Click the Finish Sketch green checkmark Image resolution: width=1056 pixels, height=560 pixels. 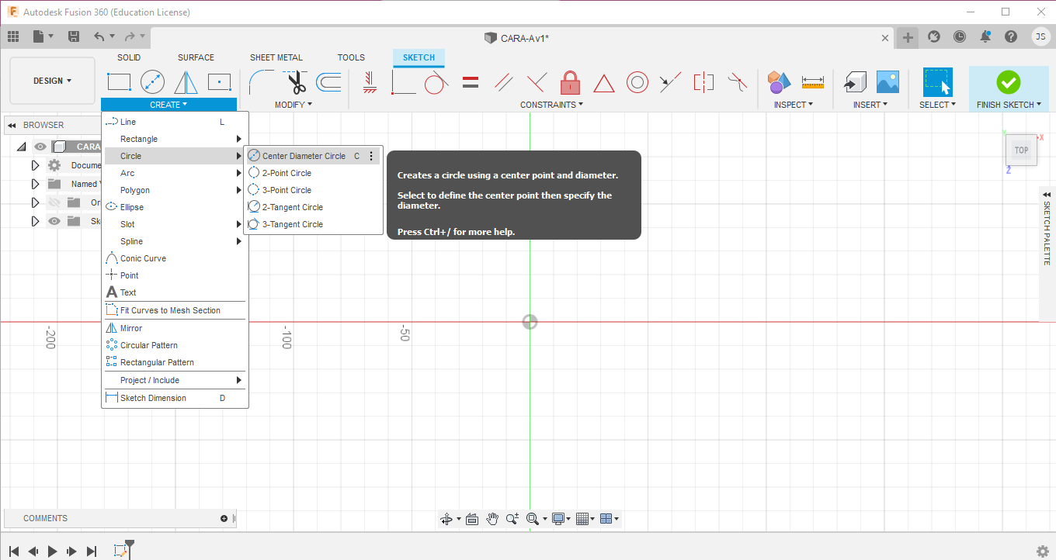pyautogui.click(x=1009, y=81)
